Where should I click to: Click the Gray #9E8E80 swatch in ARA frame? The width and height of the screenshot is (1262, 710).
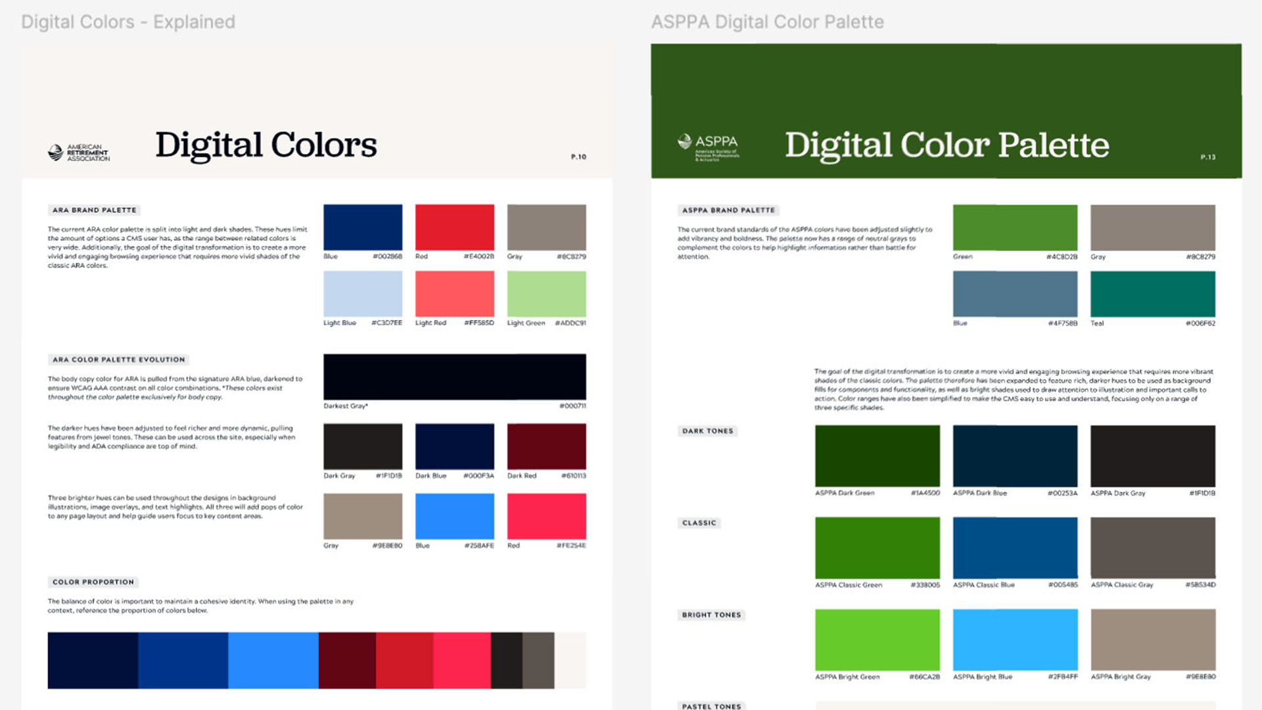point(363,516)
